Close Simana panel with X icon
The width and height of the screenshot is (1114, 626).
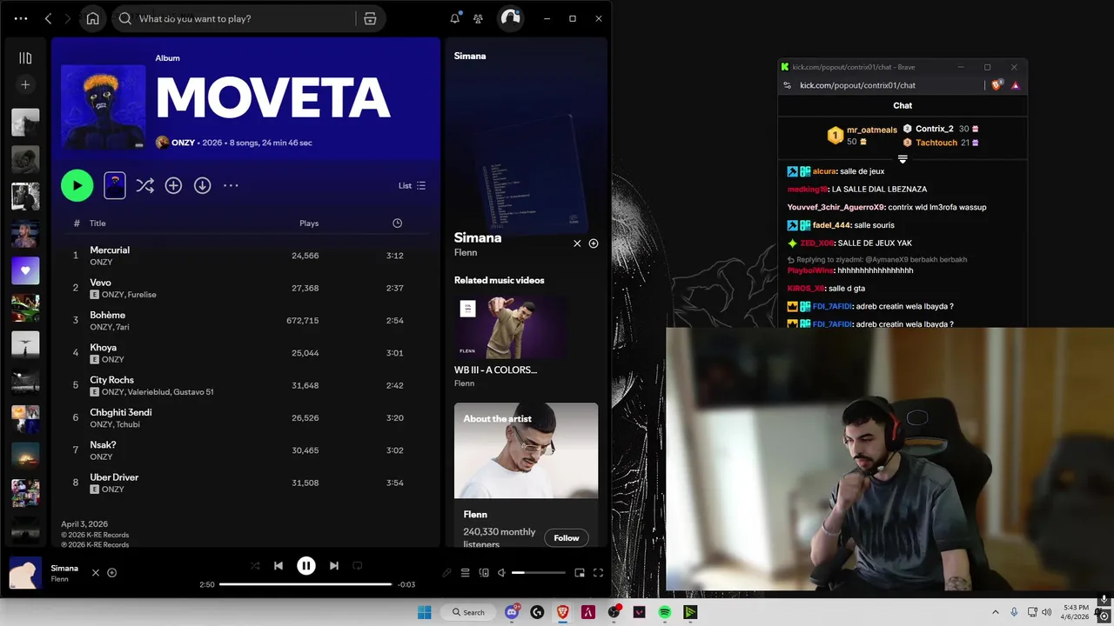click(577, 243)
